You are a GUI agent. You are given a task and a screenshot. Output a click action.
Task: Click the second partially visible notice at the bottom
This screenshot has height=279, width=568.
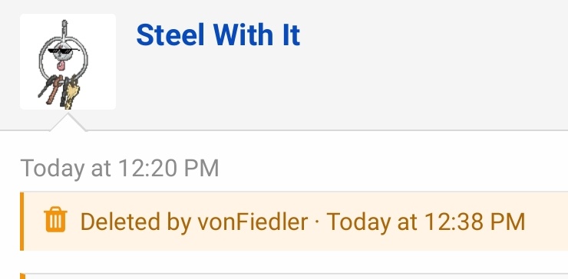click(294, 276)
